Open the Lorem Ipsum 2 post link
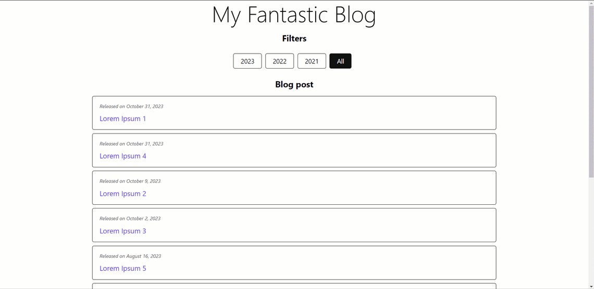The width and height of the screenshot is (594, 289). click(123, 193)
